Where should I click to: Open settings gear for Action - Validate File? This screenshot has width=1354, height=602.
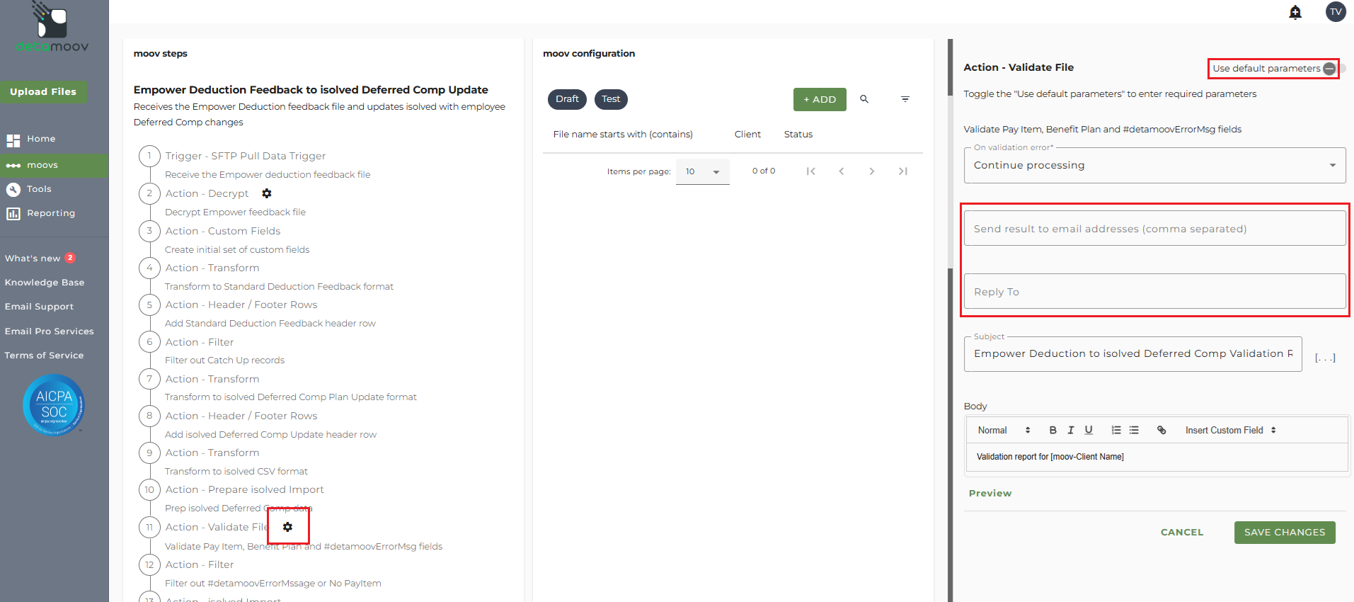(x=287, y=527)
